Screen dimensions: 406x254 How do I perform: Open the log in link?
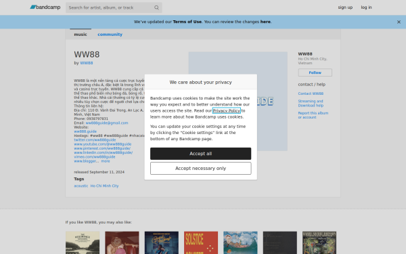coord(366,7)
